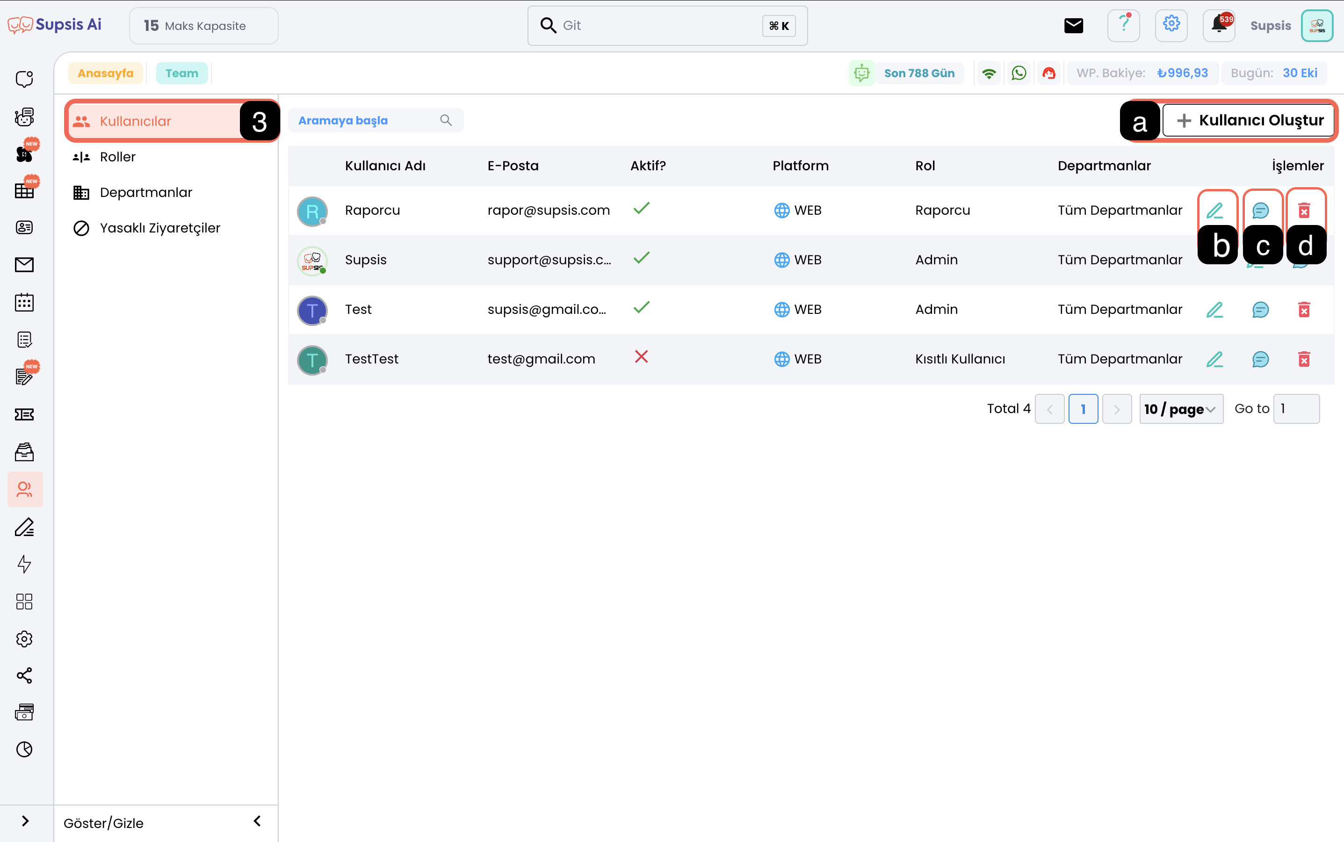Expand left sidebar with bottom arrow
Image resolution: width=1344 pixels, height=842 pixels.
click(25, 821)
